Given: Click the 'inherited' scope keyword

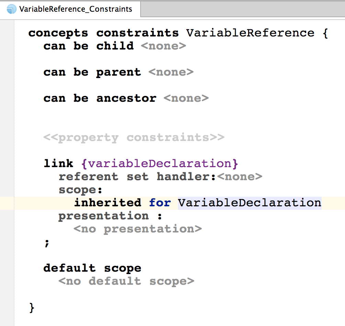Looking at the screenshot, I should 108,203.
